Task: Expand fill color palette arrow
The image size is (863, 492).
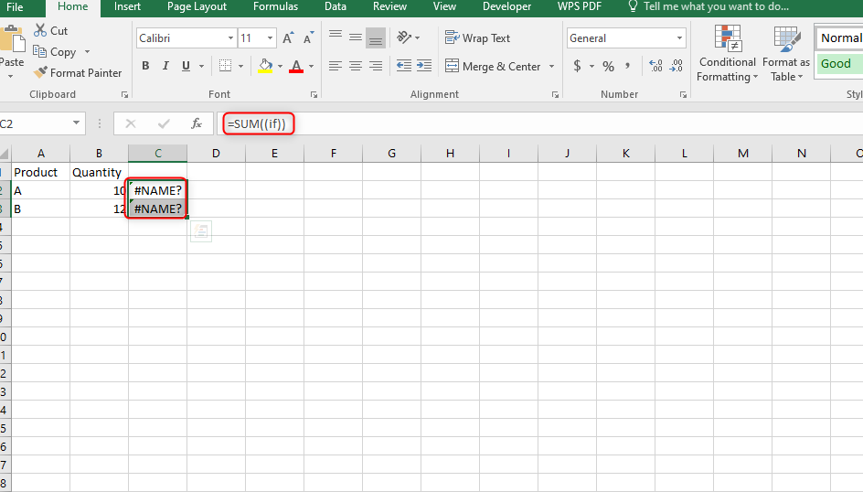Action: pos(280,66)
